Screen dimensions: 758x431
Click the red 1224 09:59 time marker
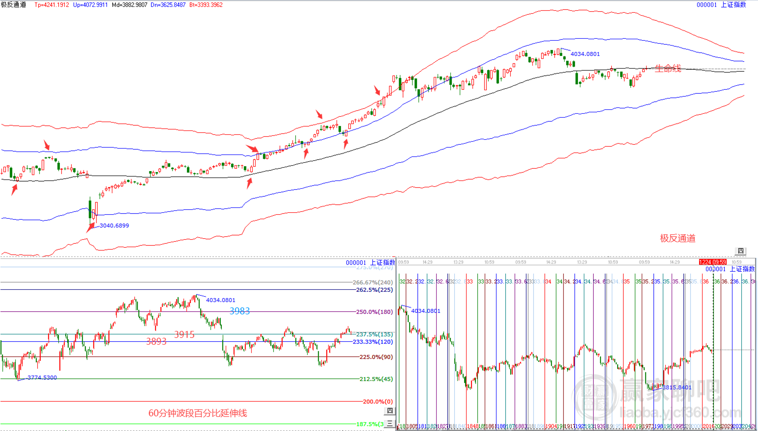point(713,262)
